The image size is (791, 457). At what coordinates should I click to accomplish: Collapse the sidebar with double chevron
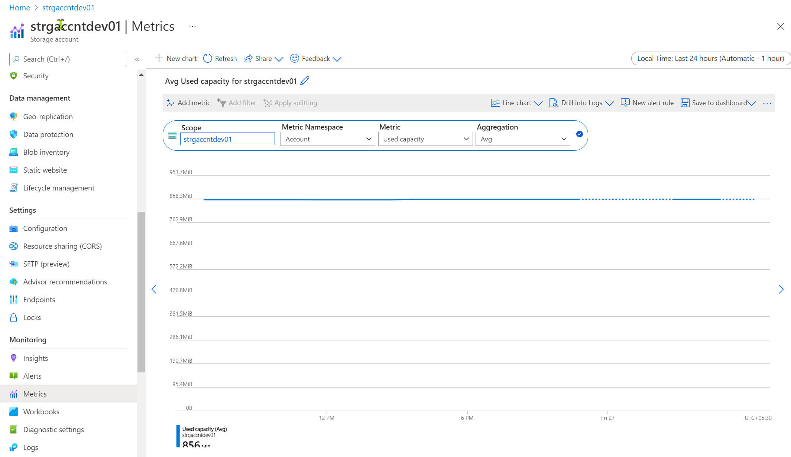point(137,59)
